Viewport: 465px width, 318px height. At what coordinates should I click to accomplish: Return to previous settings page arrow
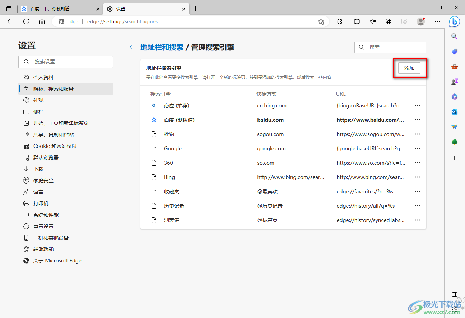(x=132, y=47)
